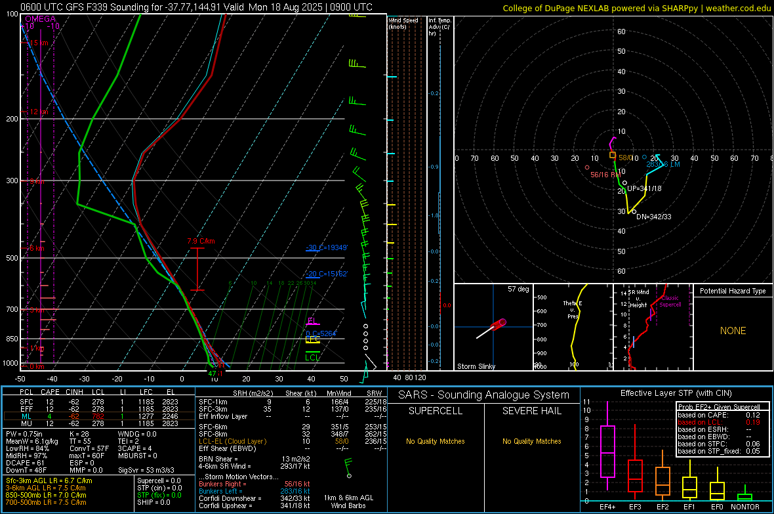Screen dimensions: 774x514
Task: Click the NONE hazard type value
Action: (x=733, y=331)
